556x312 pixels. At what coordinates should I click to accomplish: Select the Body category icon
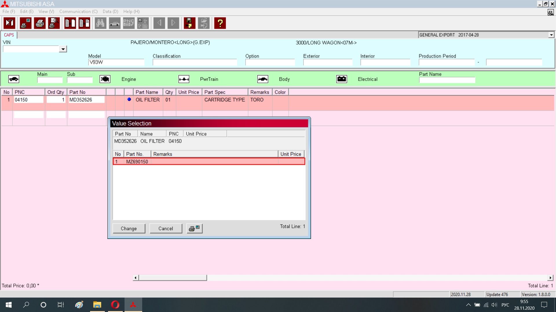click(263, 79)
